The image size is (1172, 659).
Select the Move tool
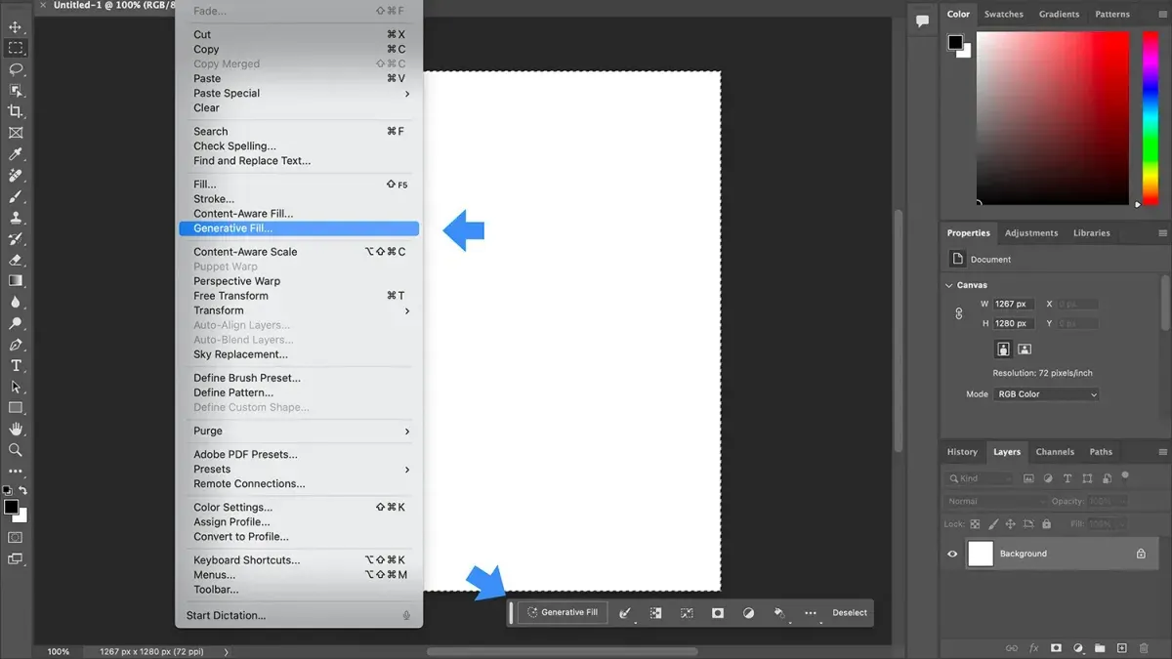click(16, 26)
